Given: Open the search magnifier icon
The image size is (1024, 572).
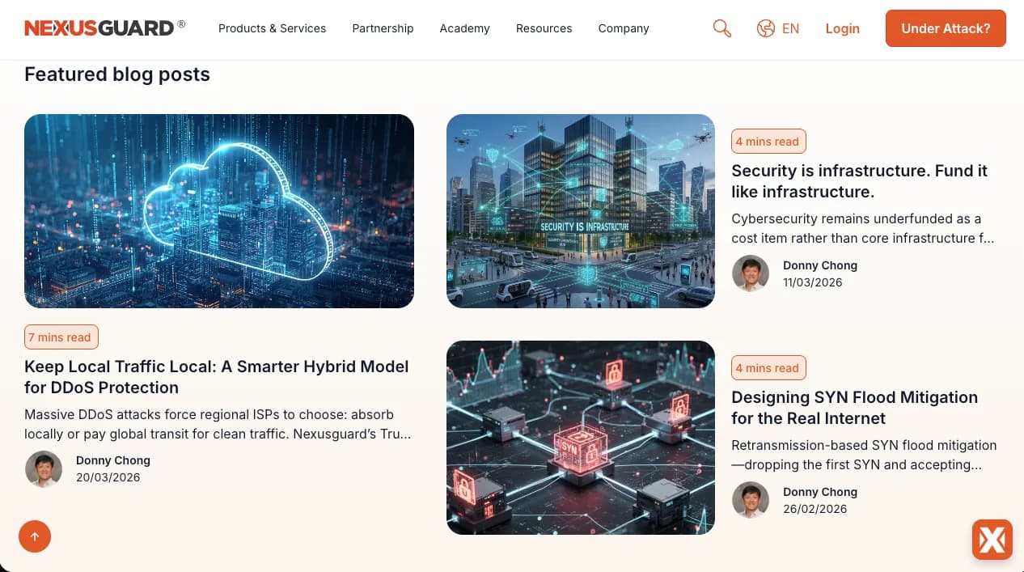Looking at the screenshot, I should pos(721,28).
